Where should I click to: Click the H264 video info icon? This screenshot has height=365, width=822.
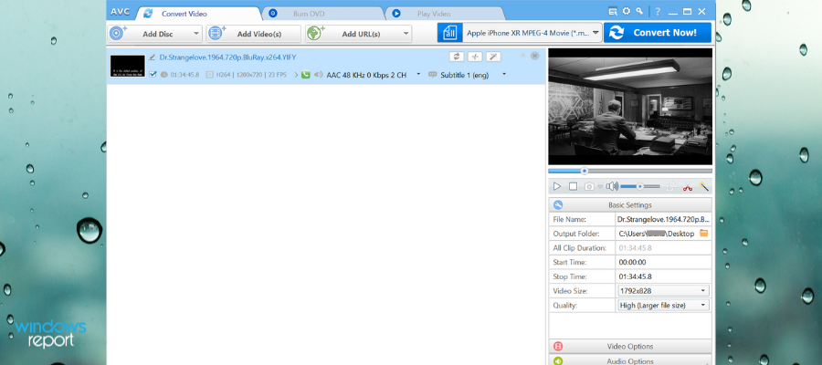pyautogui.click(x=210, y=75)
